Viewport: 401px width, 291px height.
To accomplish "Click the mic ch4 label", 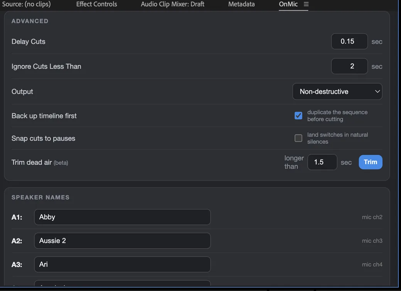I will click(372, 264).
